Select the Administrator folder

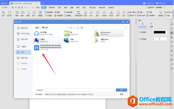(109, 33)
